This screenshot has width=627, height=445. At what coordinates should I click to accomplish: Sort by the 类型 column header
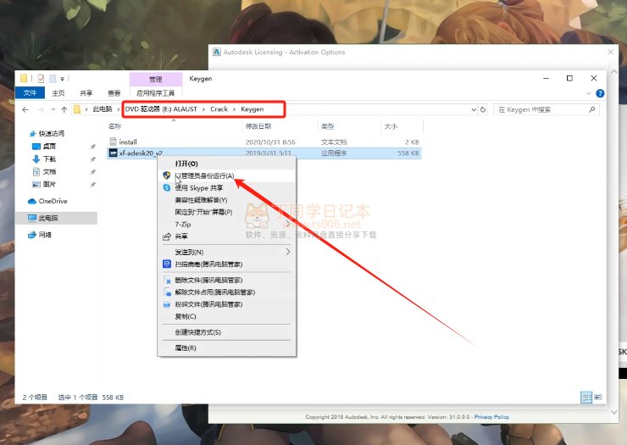click(x=327, y=126)
